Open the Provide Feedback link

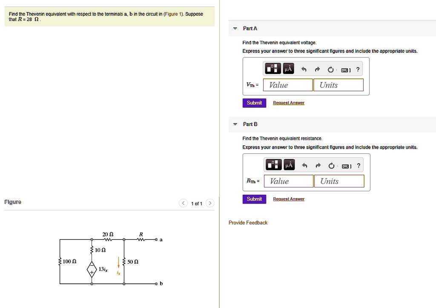coord(248,222)
